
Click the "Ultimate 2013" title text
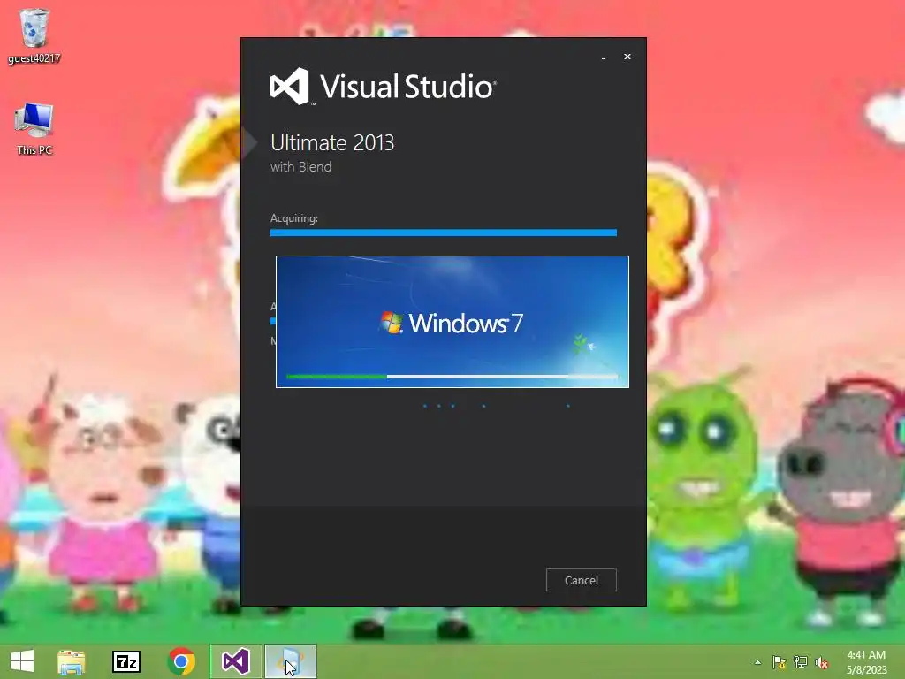pyautogui.click(x=332, y=142)
